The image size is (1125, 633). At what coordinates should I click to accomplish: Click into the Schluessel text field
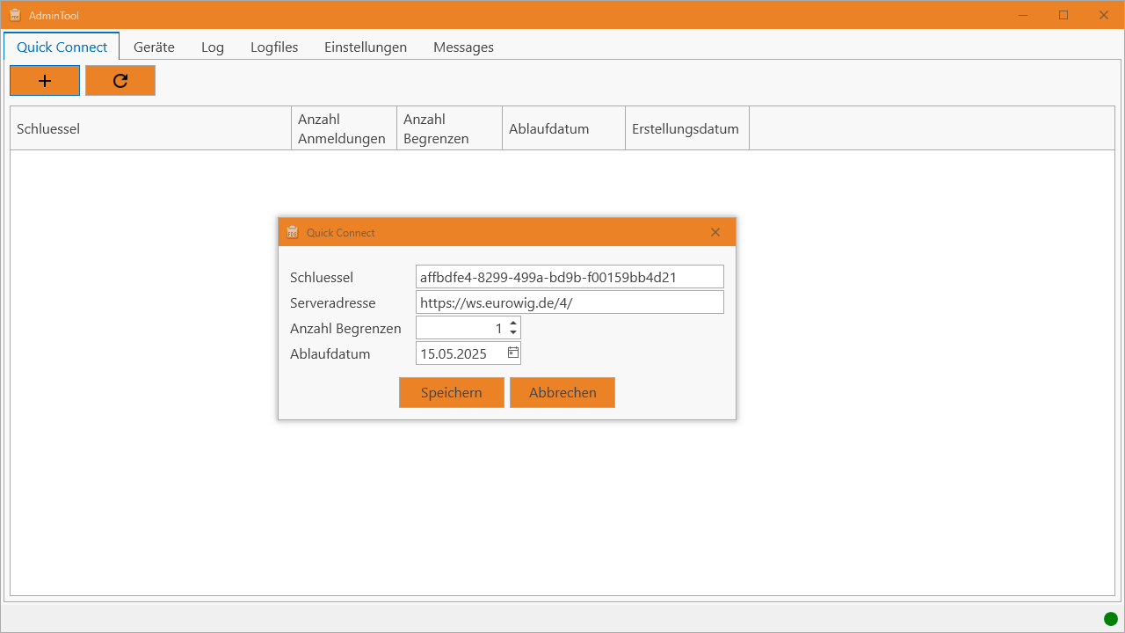click(x=570, y=277)
